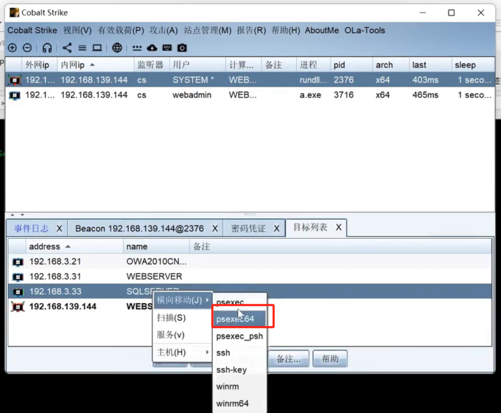Sort sessions by sleep column
Screen dimensions: 501x413
(473, 65)
